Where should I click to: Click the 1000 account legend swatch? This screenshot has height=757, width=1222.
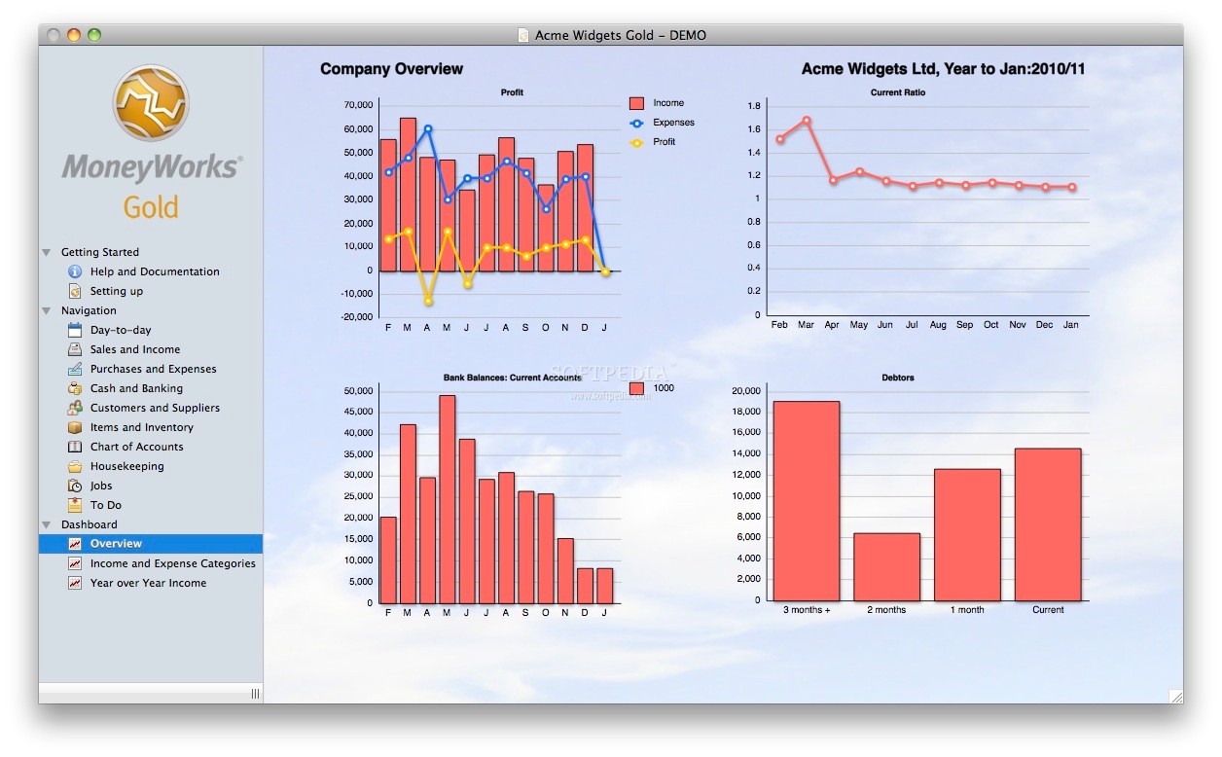click(637, 388)
